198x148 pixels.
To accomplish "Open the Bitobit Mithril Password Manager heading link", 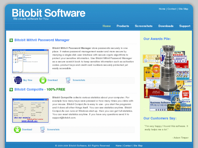I will click(42, 40).
